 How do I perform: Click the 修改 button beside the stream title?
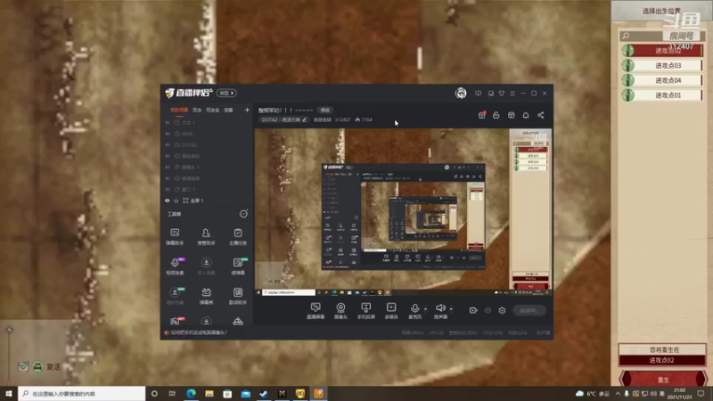(x=325, y=110)
